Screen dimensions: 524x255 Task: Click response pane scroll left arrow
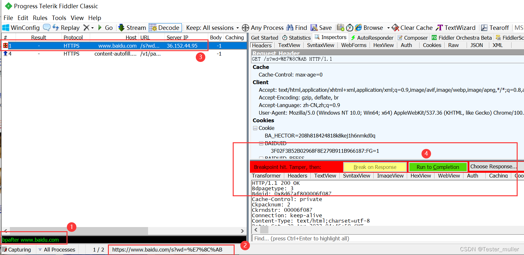point(256,229)
